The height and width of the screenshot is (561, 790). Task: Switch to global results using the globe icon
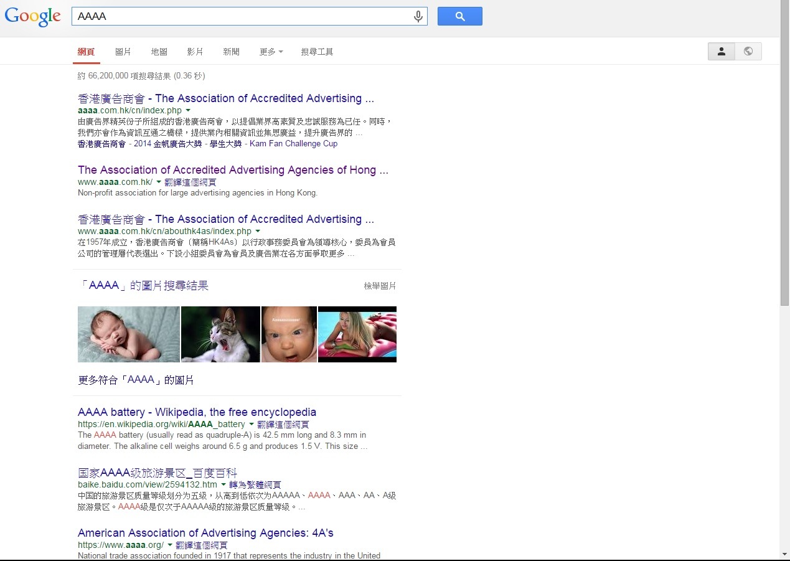748,52
